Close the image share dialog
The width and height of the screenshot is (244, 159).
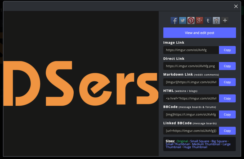click(x=236, y=6)
